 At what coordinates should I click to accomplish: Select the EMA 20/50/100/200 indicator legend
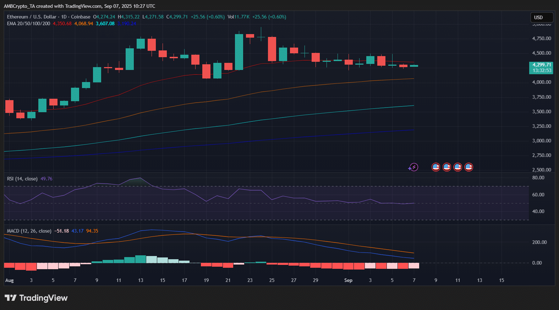click(x=28, y=23)
